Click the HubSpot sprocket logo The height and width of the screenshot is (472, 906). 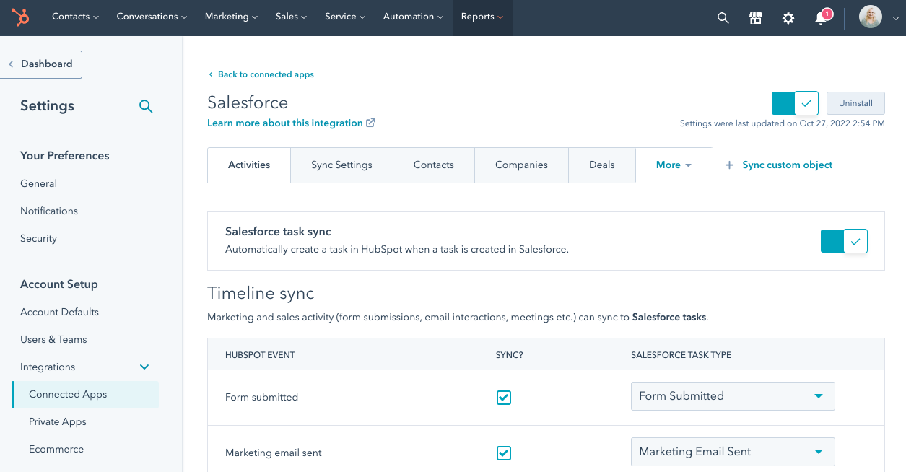tap(20, 17)
